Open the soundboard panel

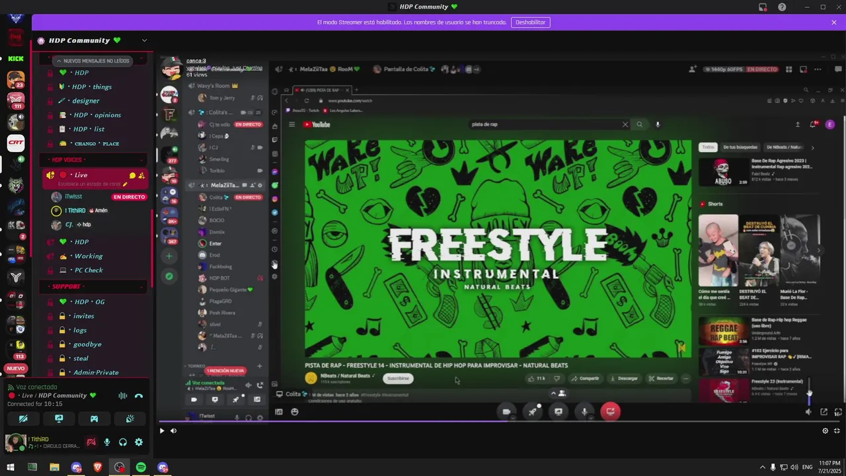(x=130, y=418)
